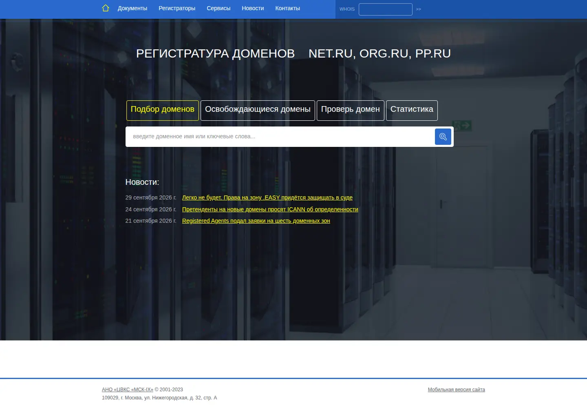Select the Подбор доменов tab
This screenshot has width=587, height=408.
(163, 111)
